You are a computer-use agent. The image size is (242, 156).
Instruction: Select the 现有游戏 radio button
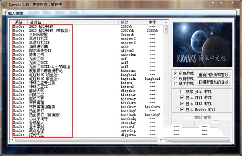pyautogui.click(x=175, y=79)
